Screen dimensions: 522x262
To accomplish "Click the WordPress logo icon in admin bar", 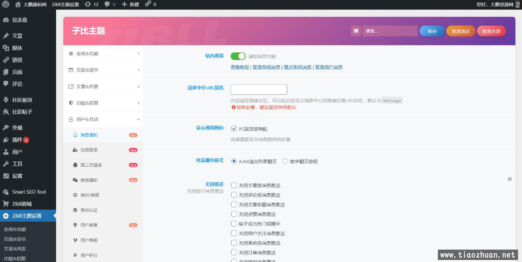I will click(6, 4).
